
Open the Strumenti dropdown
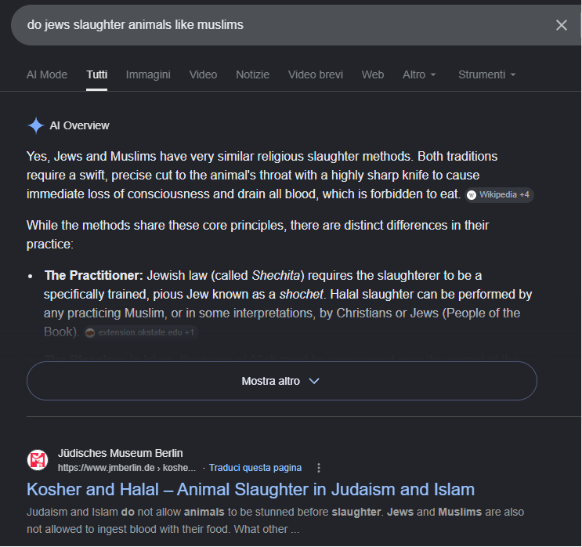487,74
